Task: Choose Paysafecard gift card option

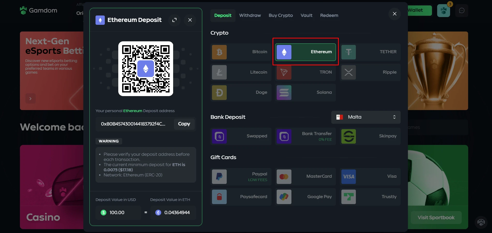Action: [241, 197]
